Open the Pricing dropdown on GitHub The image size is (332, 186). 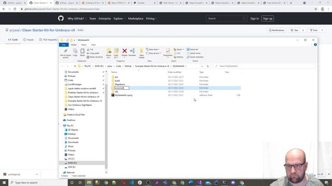(151, 19)
